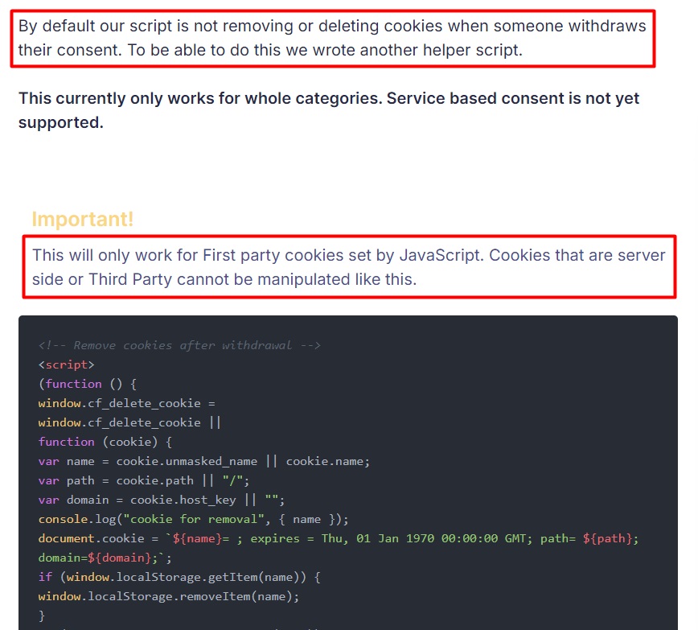Click the "(function () {" code line
Viewport: 698px width, 630px height.
pos(87,384)
